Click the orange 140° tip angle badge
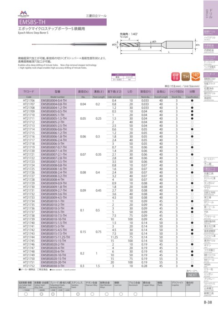This screenshot has height=309, width=218. click(x=195, y=76)
